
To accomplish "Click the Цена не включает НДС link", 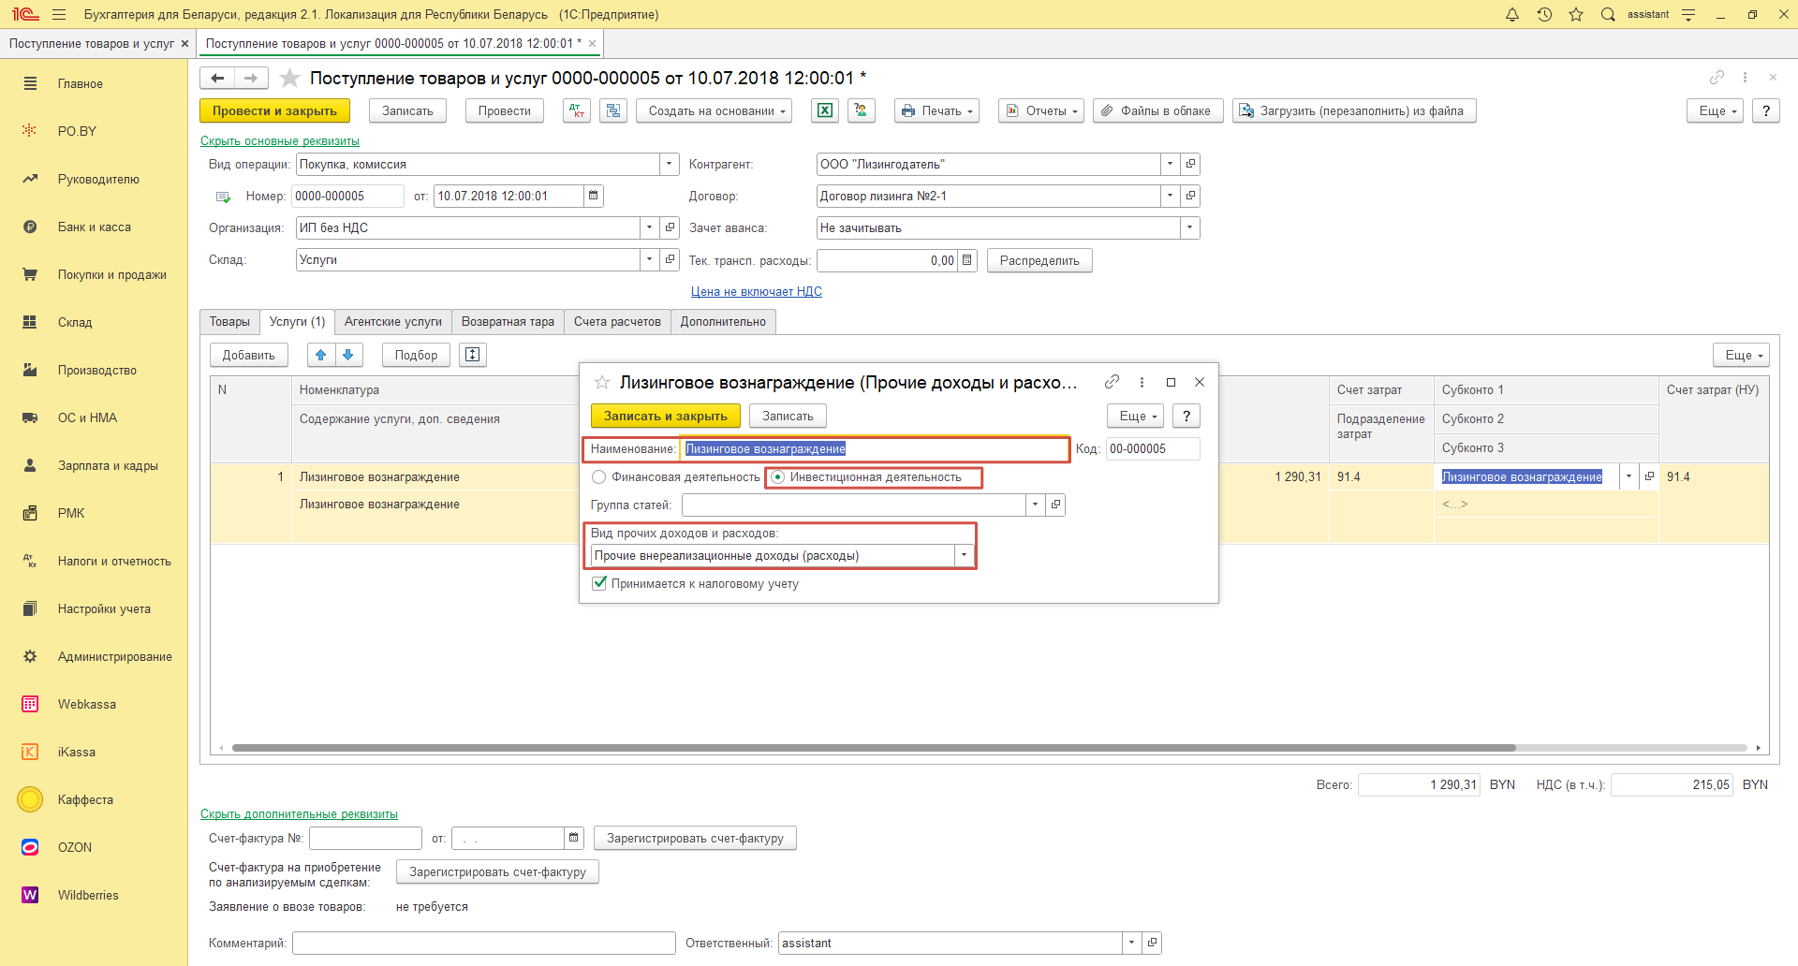I will 756,291.
